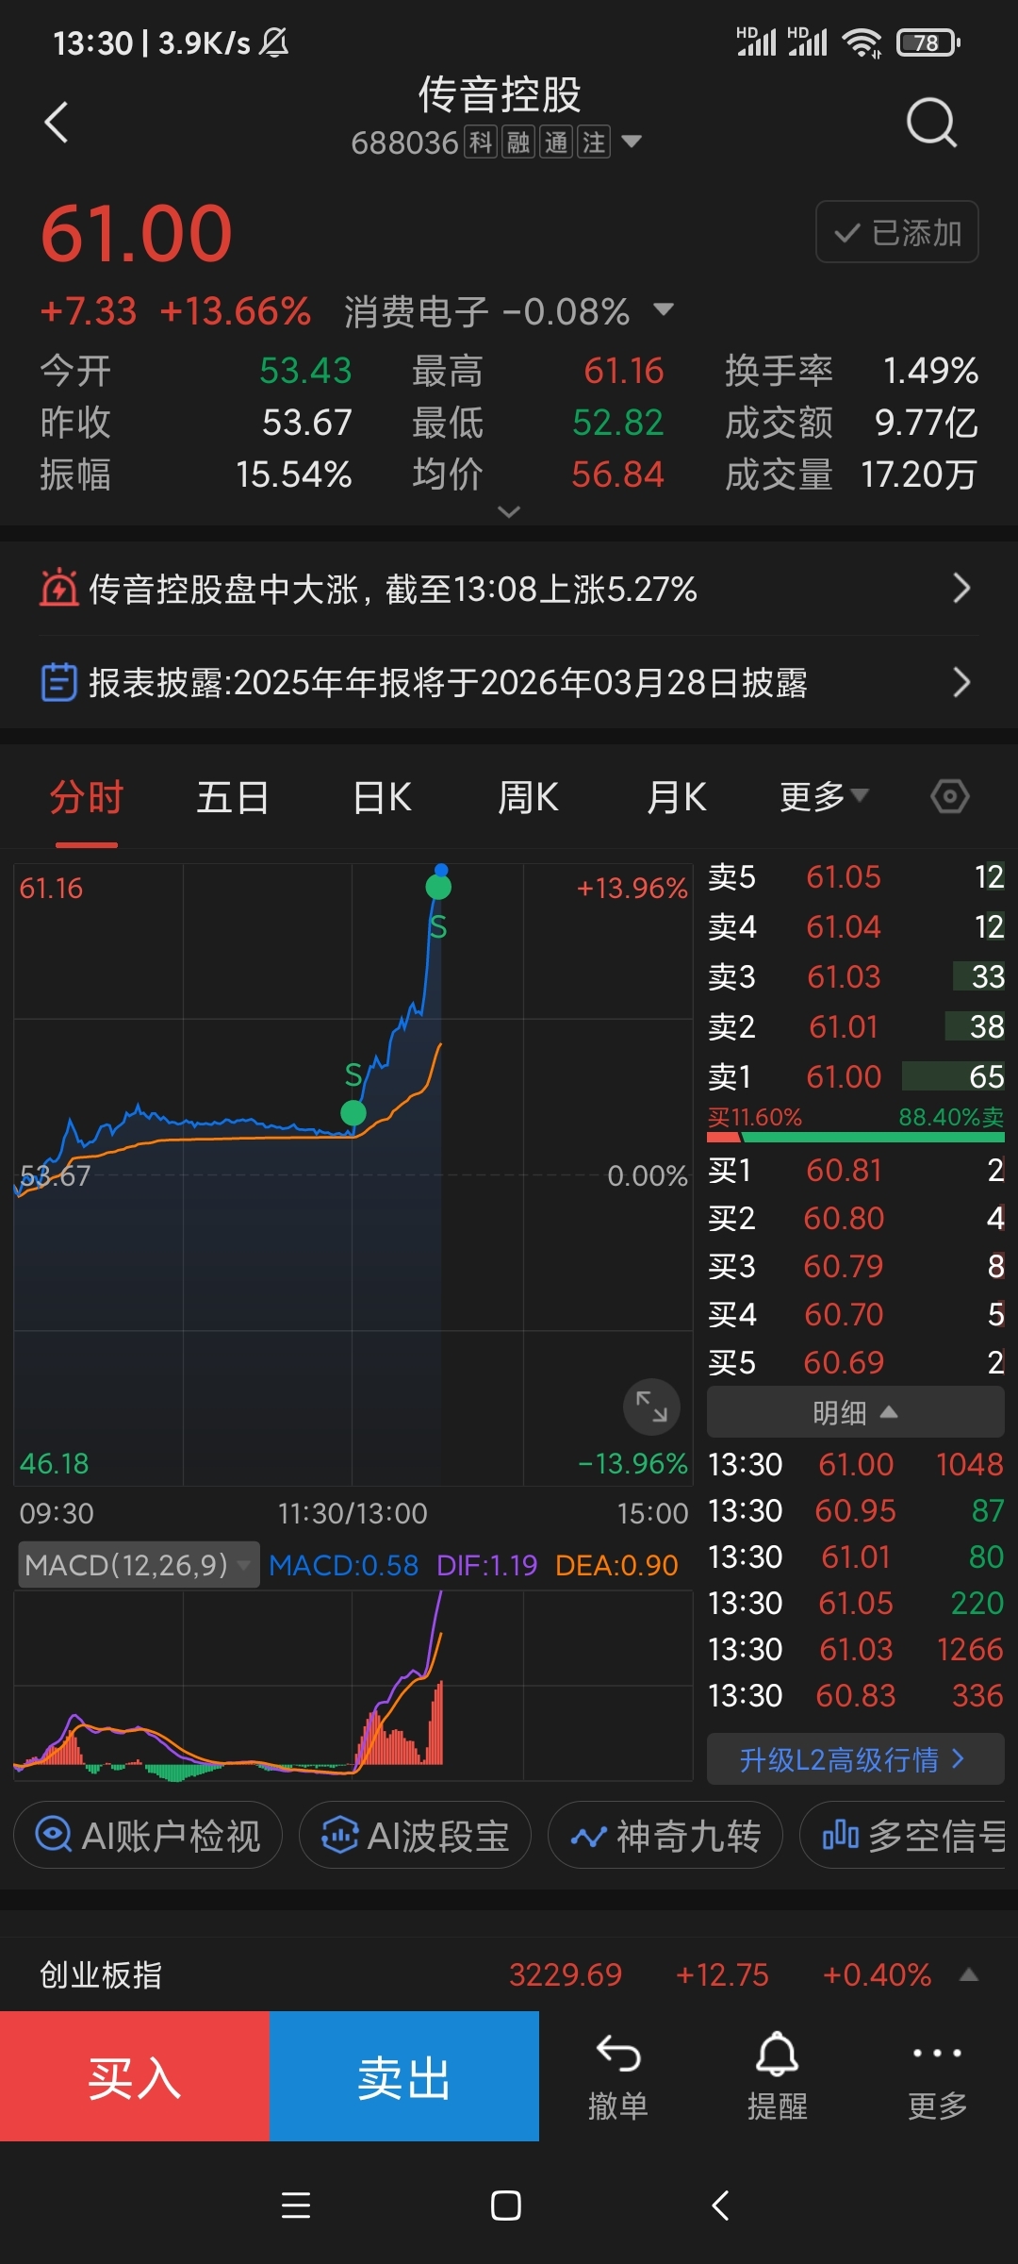Open the 传音控股盘中大涨 news row
Viewport: 1018px width, 2264px height.
(x=509, y=589)
